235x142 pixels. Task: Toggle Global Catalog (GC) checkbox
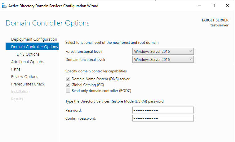pyautogui.click(x=68, y=85)
